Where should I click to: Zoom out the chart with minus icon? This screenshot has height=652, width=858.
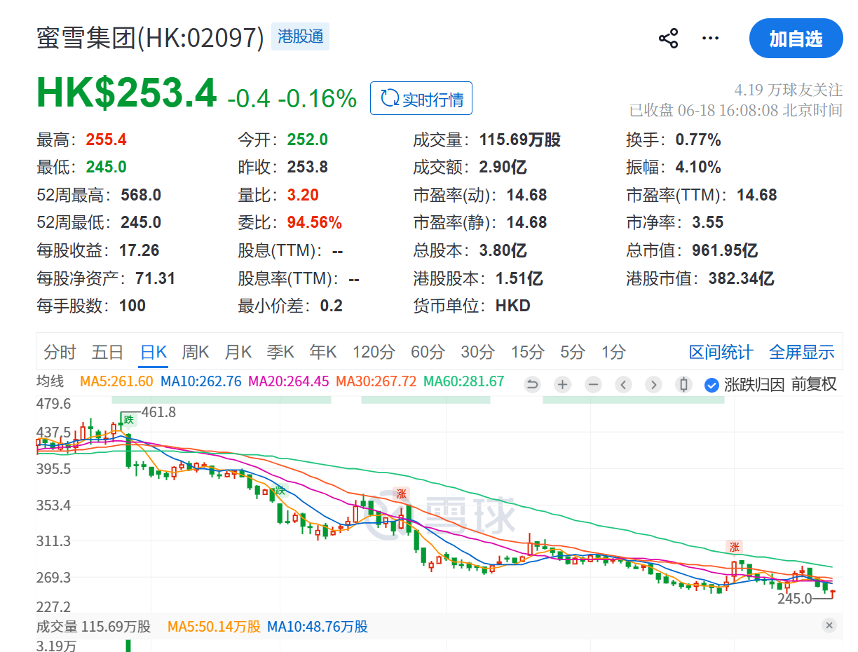(x=593, y=384)
